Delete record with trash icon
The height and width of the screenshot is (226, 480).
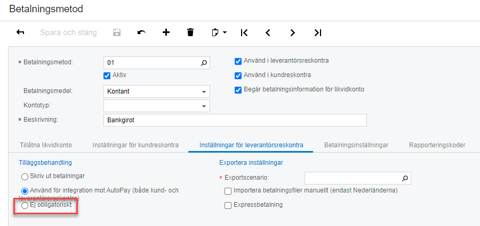pyautogui.click(x=190, y=32)
